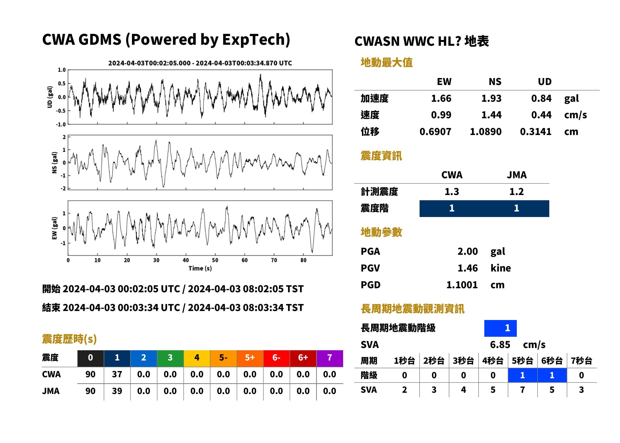The height and width of the screenshot is (443, 620).
Task: Click the EW waveform plot
Action: click(200, 228)
